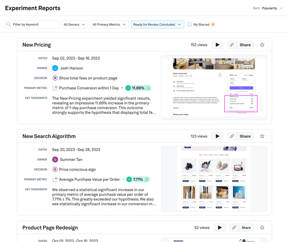
Task: Open the Experiment Reports heading
Action: coord(33,8)
